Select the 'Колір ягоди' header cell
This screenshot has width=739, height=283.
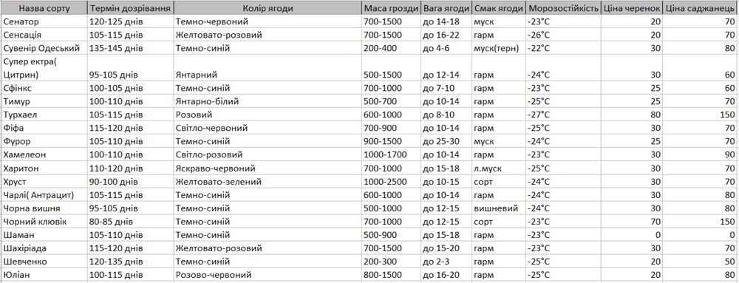[268, 8]
